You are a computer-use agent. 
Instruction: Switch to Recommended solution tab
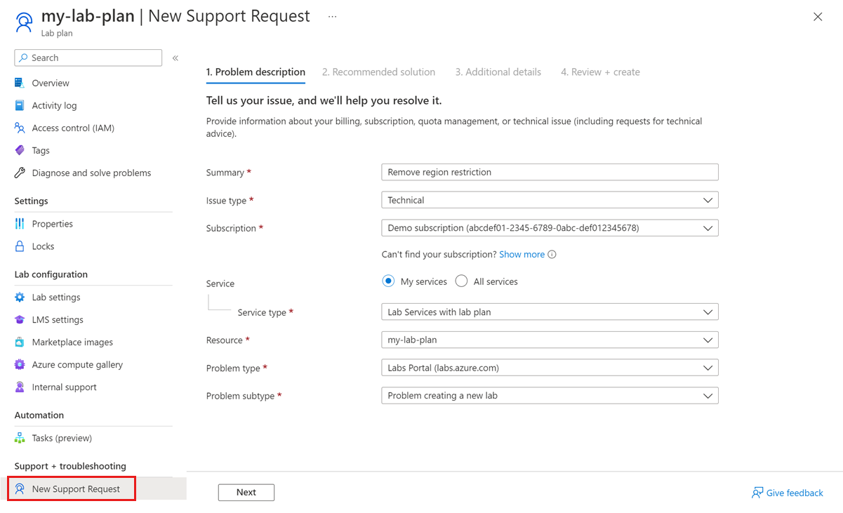[x=378, y=72]
